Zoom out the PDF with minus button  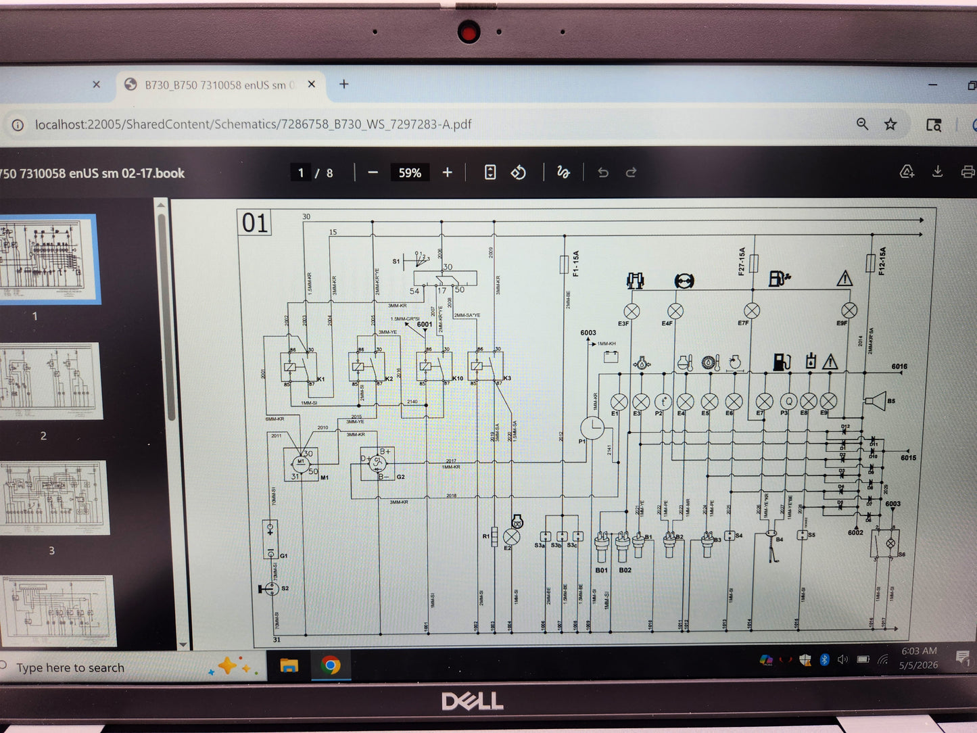[373, 173]
